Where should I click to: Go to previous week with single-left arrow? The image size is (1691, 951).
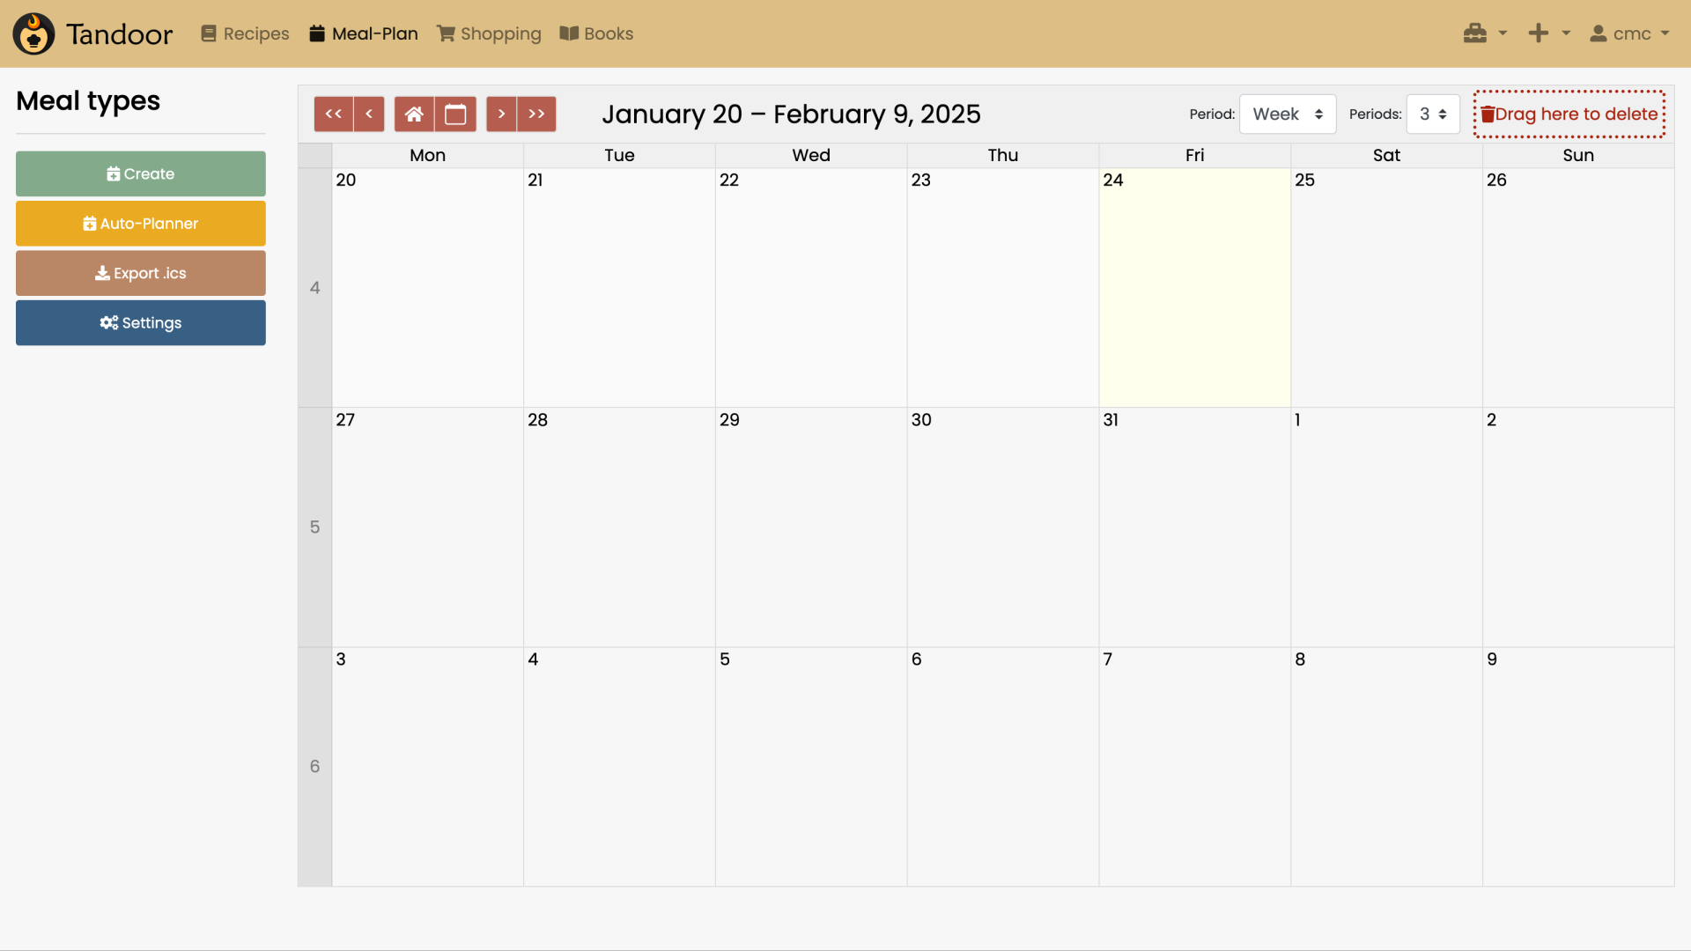[x=368, y=114]
